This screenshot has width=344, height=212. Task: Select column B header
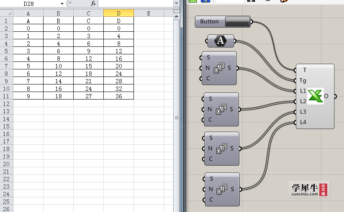(x=58, y=13)
